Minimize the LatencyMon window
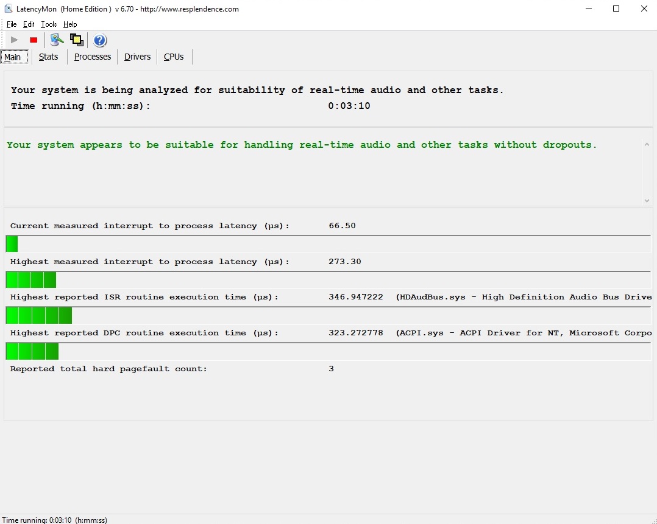 point(589,9)
